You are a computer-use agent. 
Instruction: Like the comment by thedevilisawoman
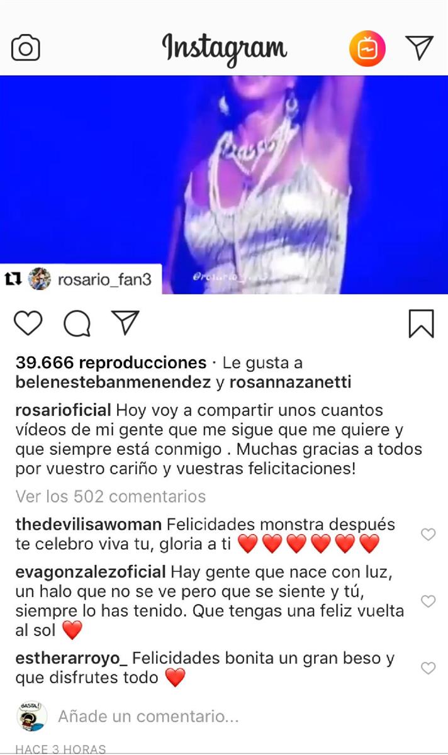click(x=428, y=535)
